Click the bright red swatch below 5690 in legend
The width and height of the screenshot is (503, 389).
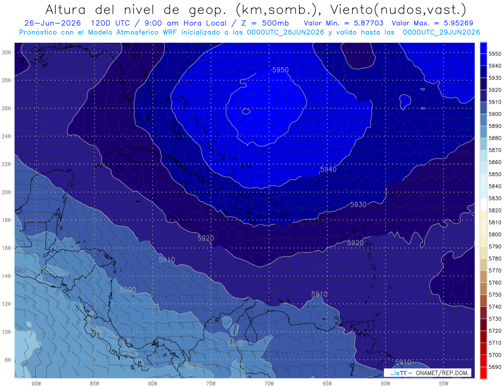click(483, 373)
